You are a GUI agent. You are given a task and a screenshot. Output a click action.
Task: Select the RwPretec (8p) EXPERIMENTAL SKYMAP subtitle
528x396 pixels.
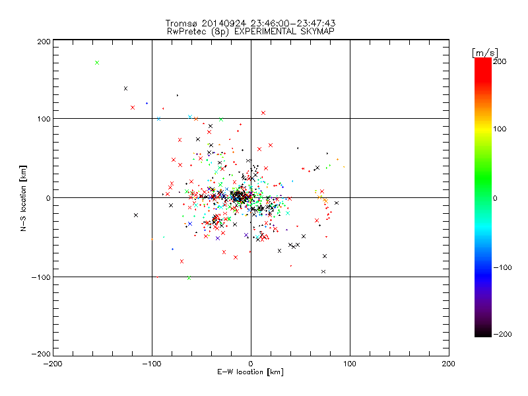coord(251,32)
